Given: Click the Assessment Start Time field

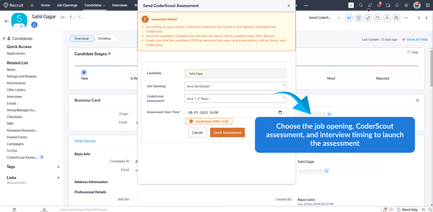Looking at the screenshot, I should pos(230,112).
